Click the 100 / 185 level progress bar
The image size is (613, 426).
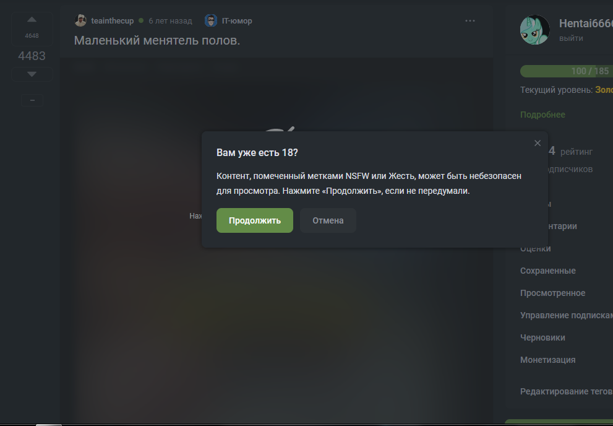point(567,71)
